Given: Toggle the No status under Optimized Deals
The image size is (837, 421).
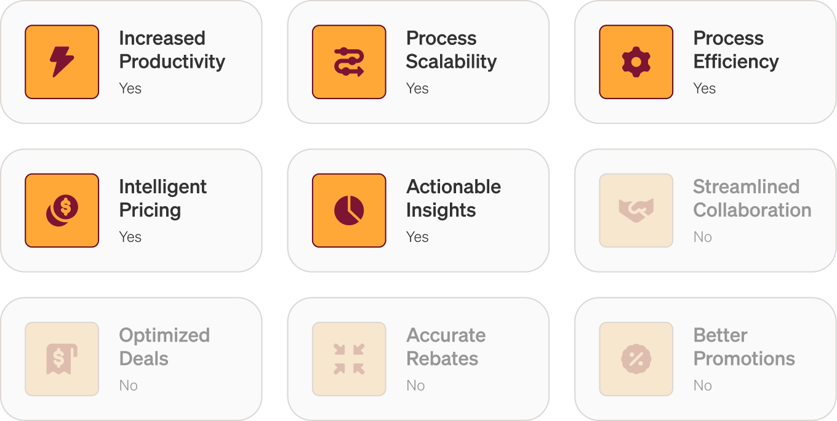Looking at the screenshot, I should pyautogui.click(x=128, y=385).
